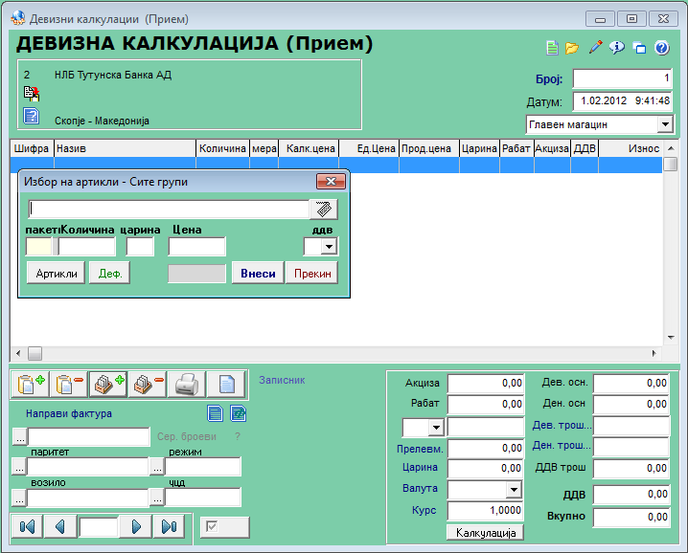Click the blank page preview icon
The height and width of the screenshot is (553, 688).
click(x=226, y=385)
